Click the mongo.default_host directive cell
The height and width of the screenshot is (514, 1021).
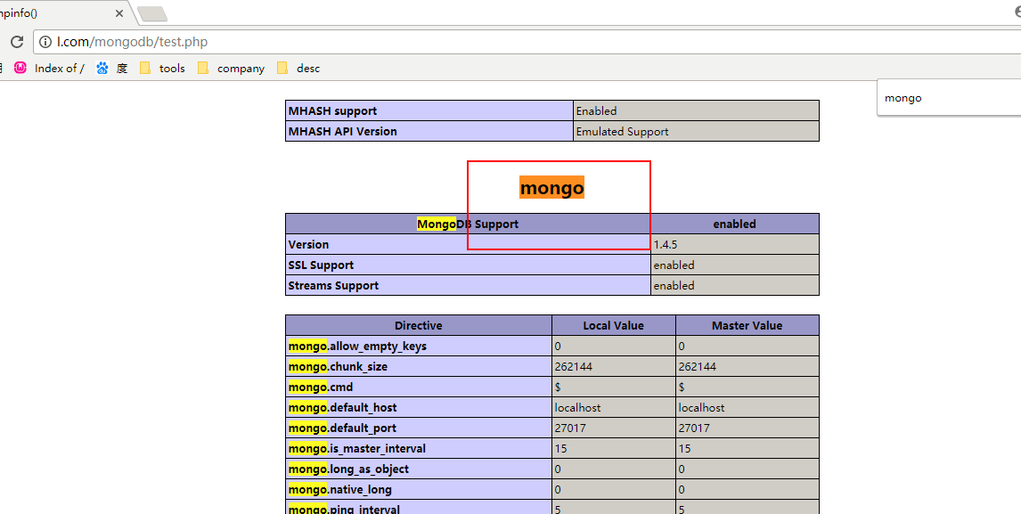click(418, 408)
